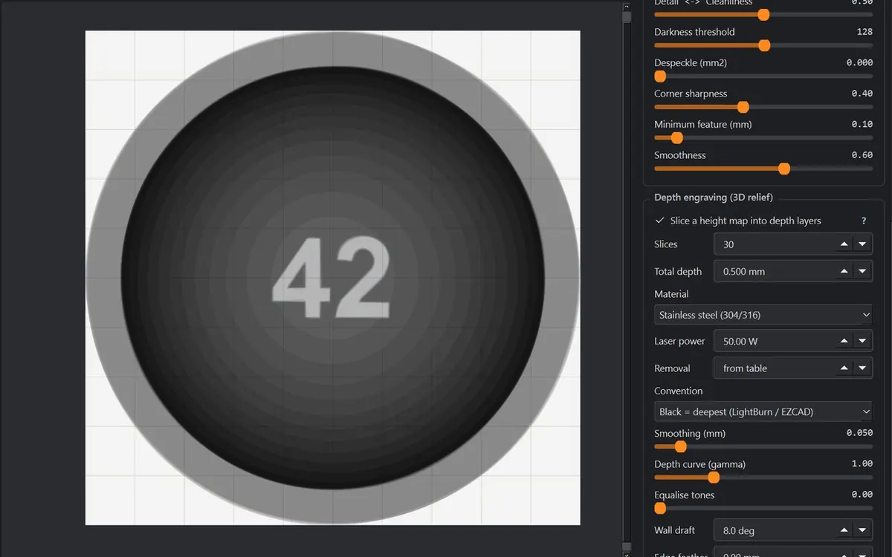The width and height of the screenshot is (892, 557).
Task: Click the scrollbar thumb between preview and settings
Action: (627, 16)
